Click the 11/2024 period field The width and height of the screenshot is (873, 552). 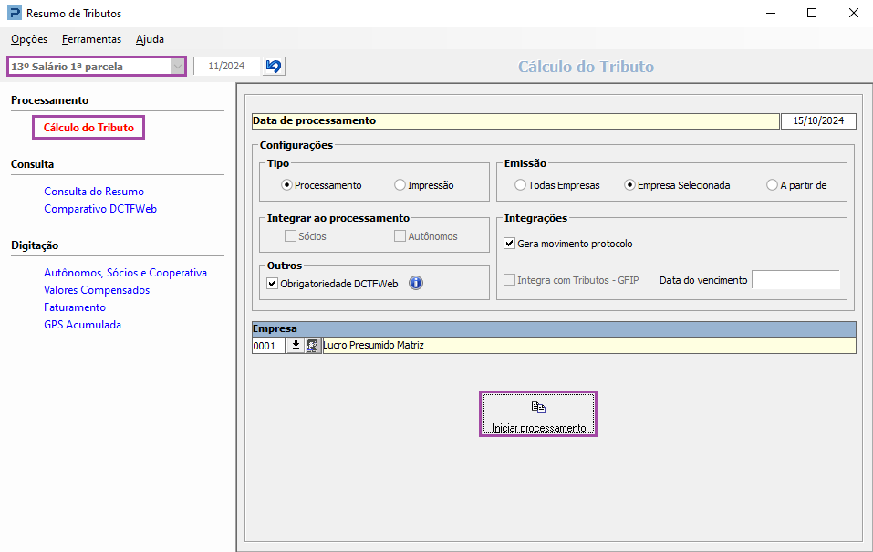coord(226,66)
